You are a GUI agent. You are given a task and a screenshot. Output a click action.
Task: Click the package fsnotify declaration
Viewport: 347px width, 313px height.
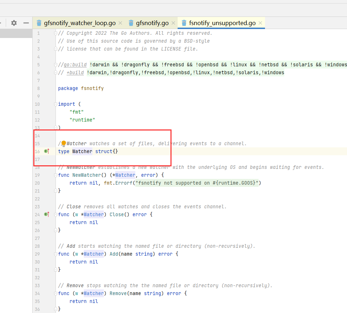coord(81,89)
